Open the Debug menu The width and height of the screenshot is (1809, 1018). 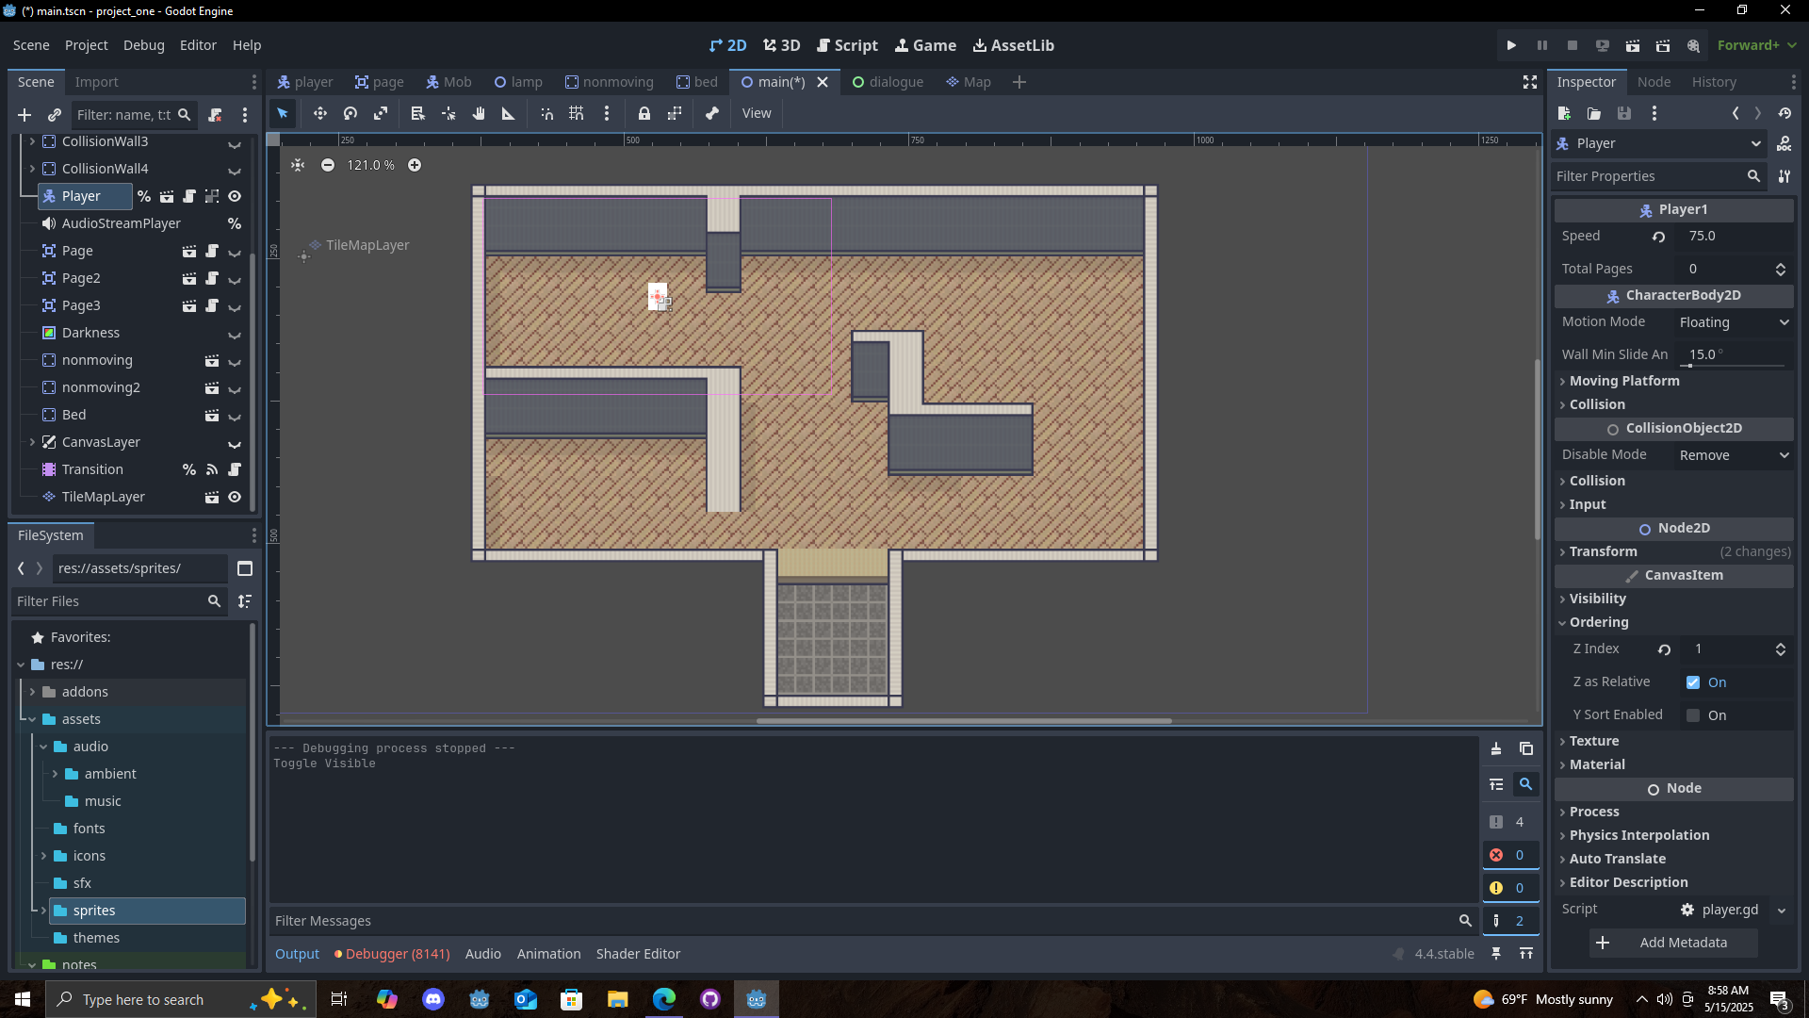(x=143, y=45)
